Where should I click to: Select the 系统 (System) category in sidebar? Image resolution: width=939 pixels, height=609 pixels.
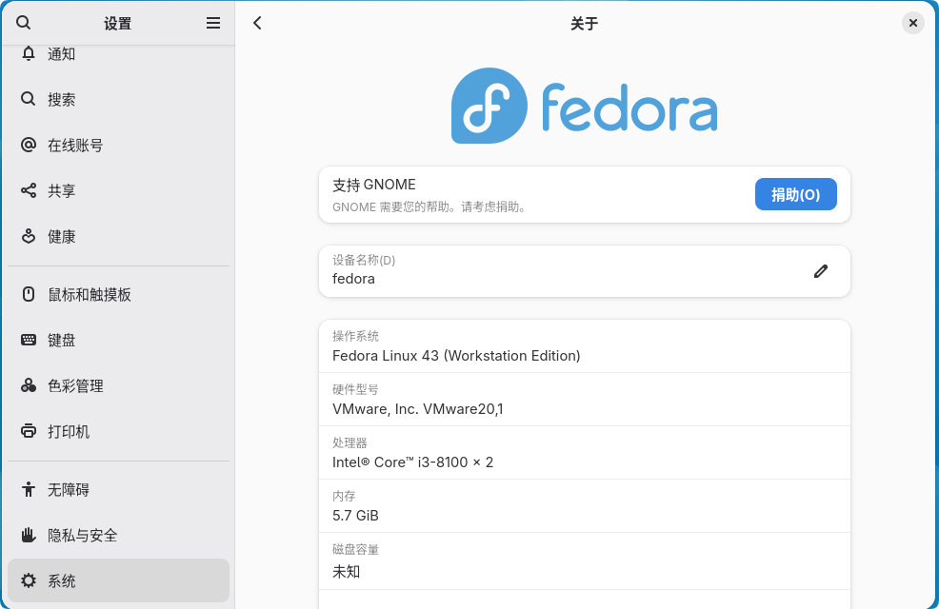pyautogui.click(x=61, y=580)
